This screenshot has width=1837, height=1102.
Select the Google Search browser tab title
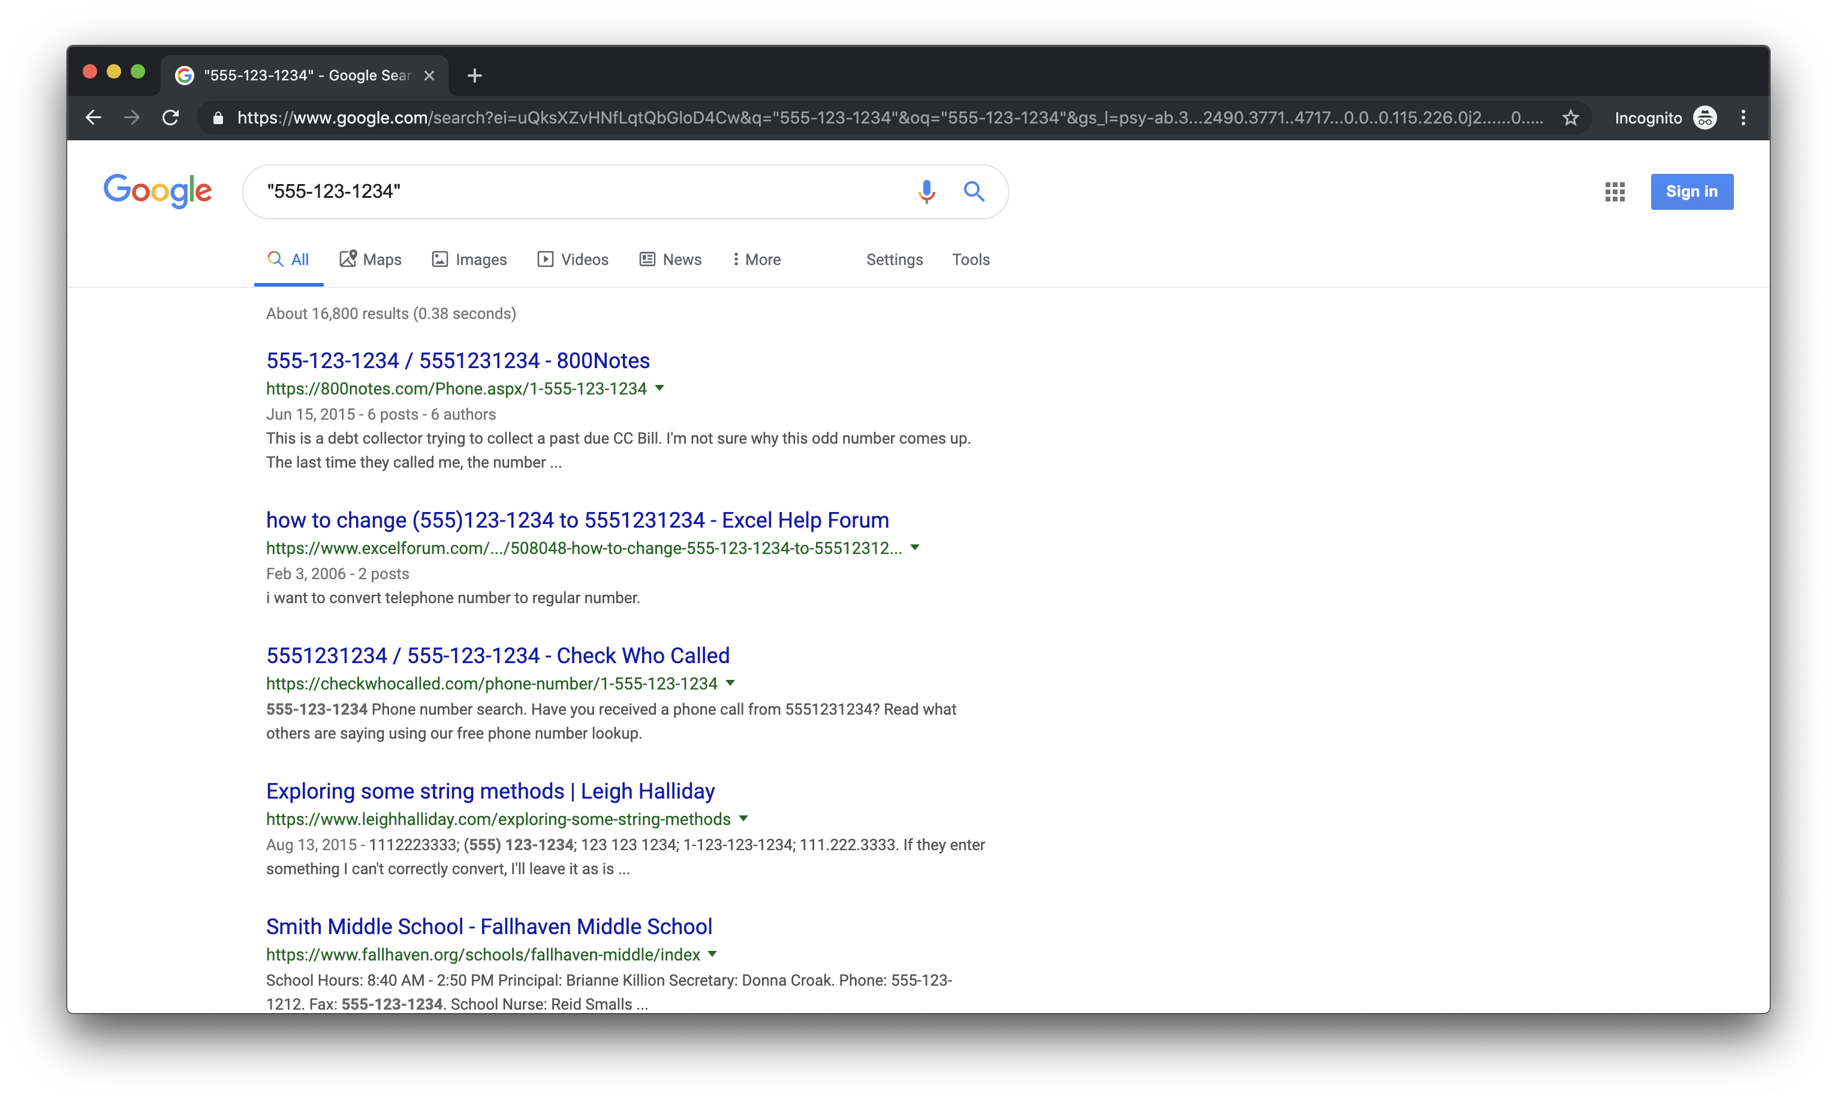click(x=308, y=76)
